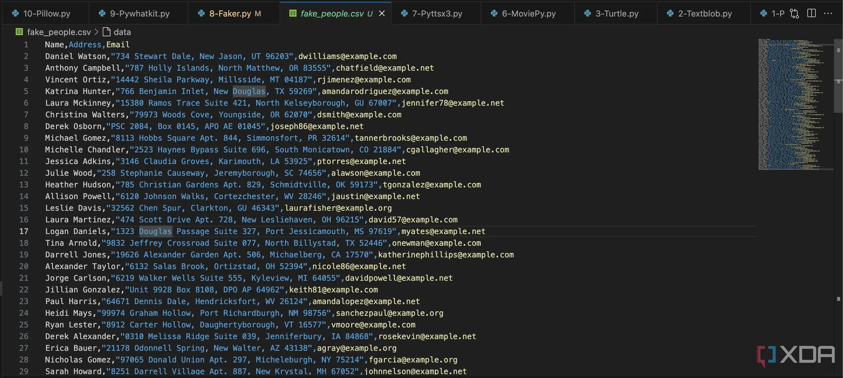
Task: Click 'rosekevin@example.net' on line 26
Action: pos(427,337)
